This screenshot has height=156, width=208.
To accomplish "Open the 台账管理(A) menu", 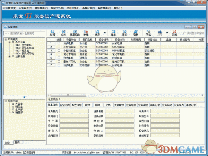I will click(10, 8).
